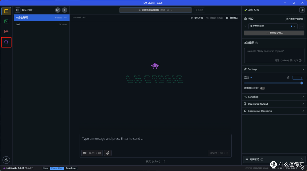The image size is (307, 171).
Task: Collapse the chat list sidebar panel
Action: [x=18, y=10]
